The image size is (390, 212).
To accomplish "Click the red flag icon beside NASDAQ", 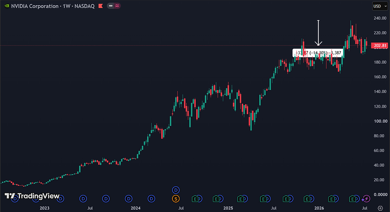I will coord(101,6).
